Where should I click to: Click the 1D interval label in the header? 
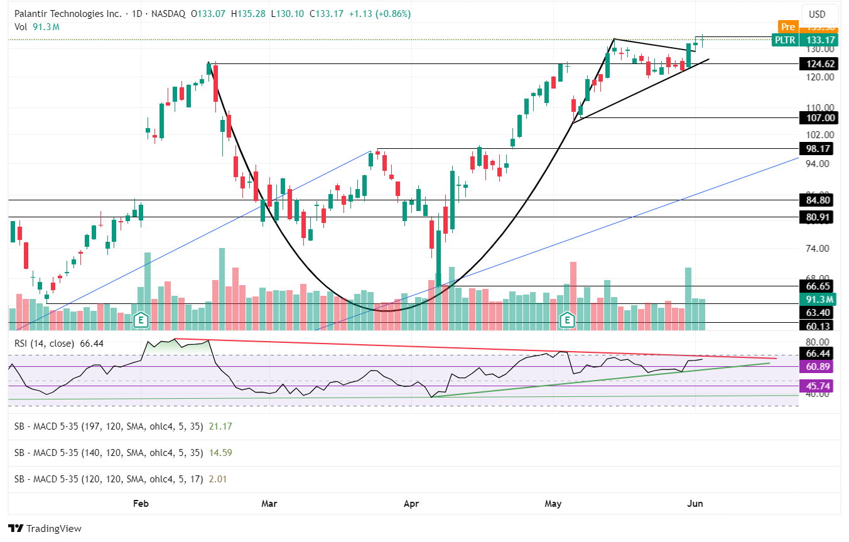(x=136, y=14)
